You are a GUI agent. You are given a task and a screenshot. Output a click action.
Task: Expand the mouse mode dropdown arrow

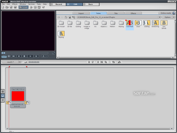(x=47, y=56)
